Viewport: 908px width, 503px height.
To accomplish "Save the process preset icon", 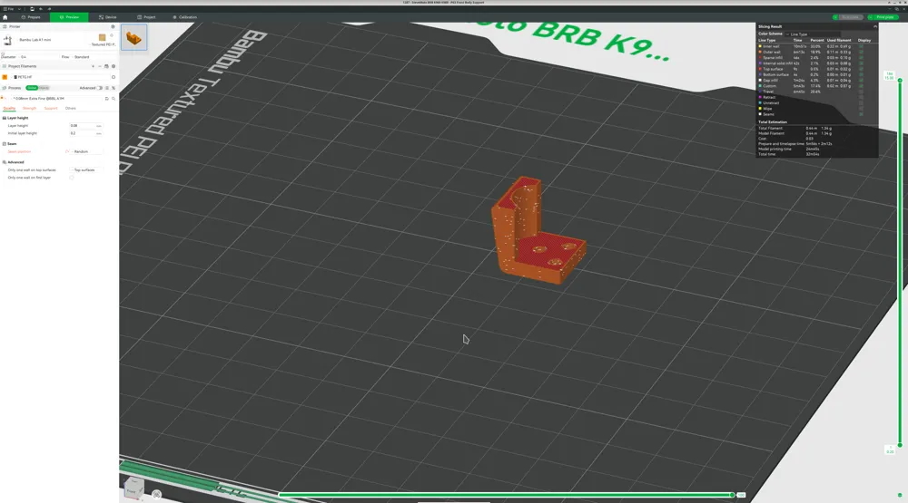I will [x=107, y=98].
